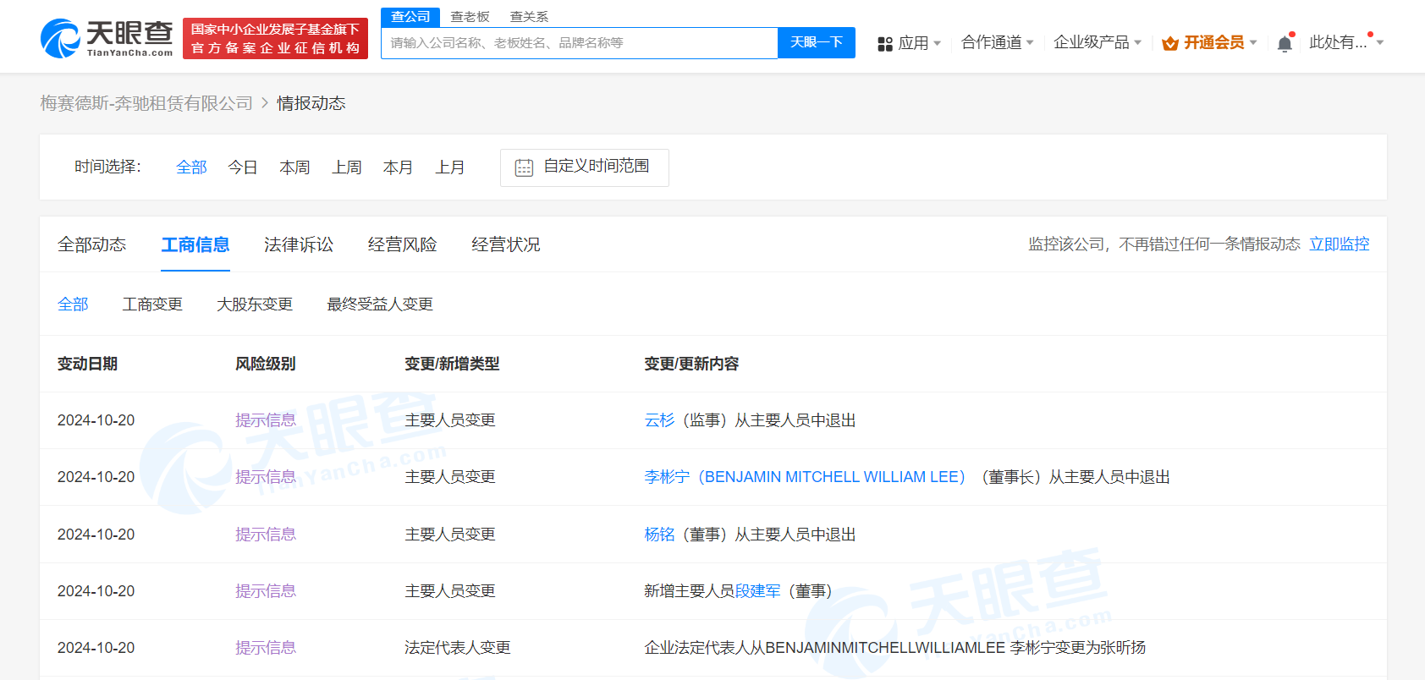Screen dimensions: 1425x680
Task: Click date 2024-10-20 in 杨铭 row
Action: 96,535
